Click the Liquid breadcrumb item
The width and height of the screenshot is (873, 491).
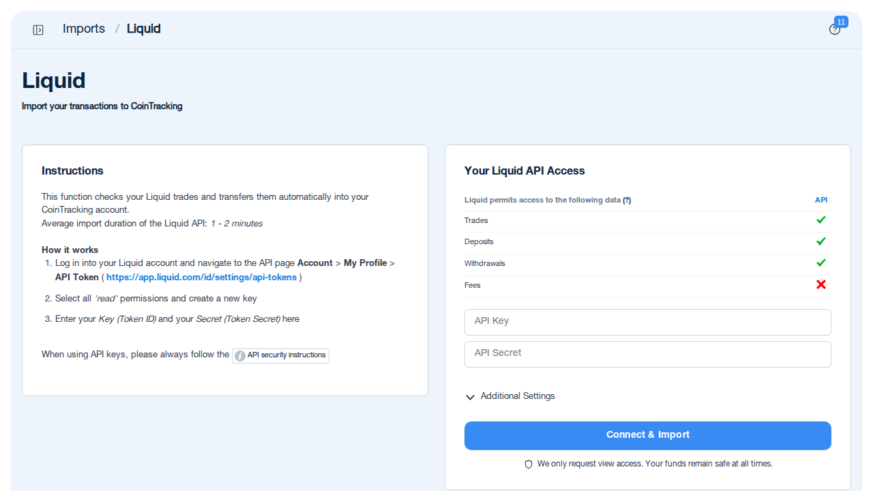point(144,29)
